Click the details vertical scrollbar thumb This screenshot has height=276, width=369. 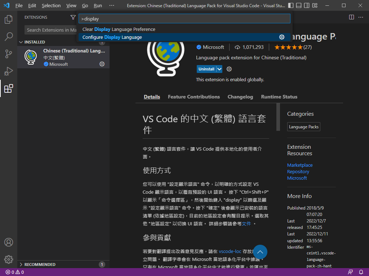(278, 117)
